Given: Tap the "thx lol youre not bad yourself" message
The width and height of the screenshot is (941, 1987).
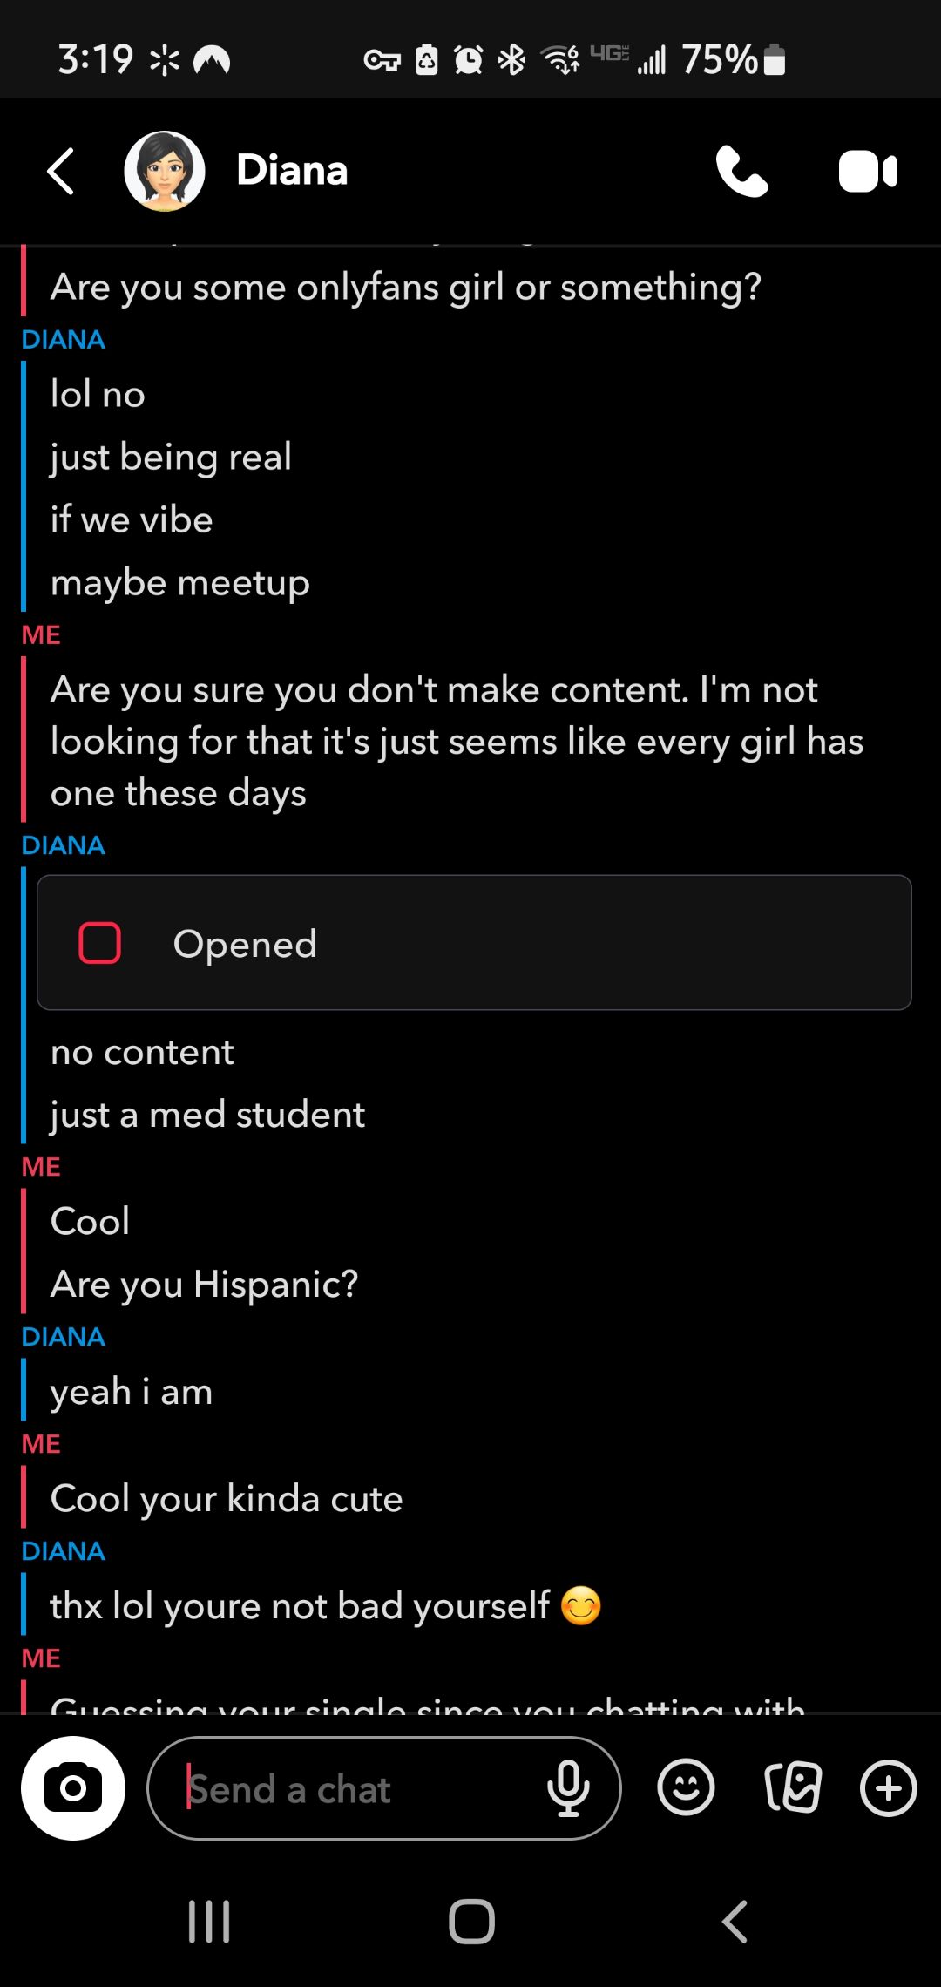Looking at the screenshot, I should pyautogui.click(x=300, y=1605).
